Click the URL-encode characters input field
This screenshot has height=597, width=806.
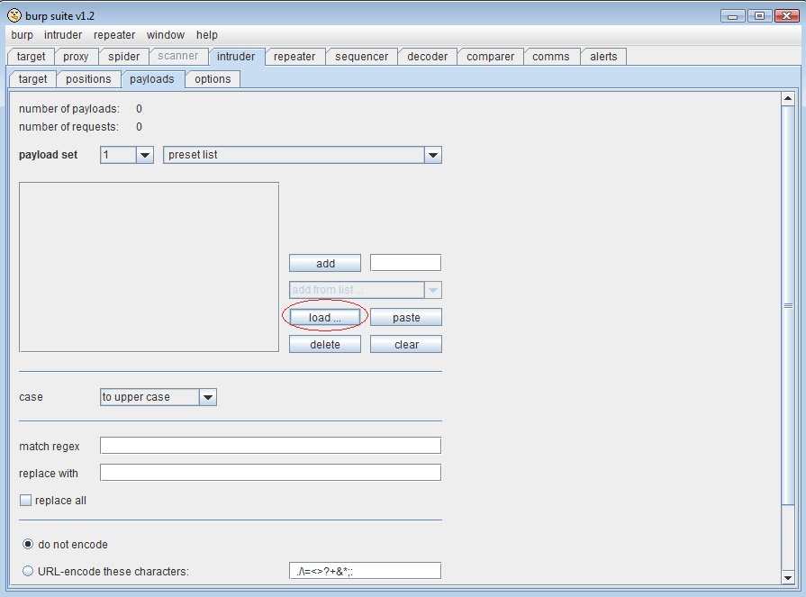(x=365, y=570)
